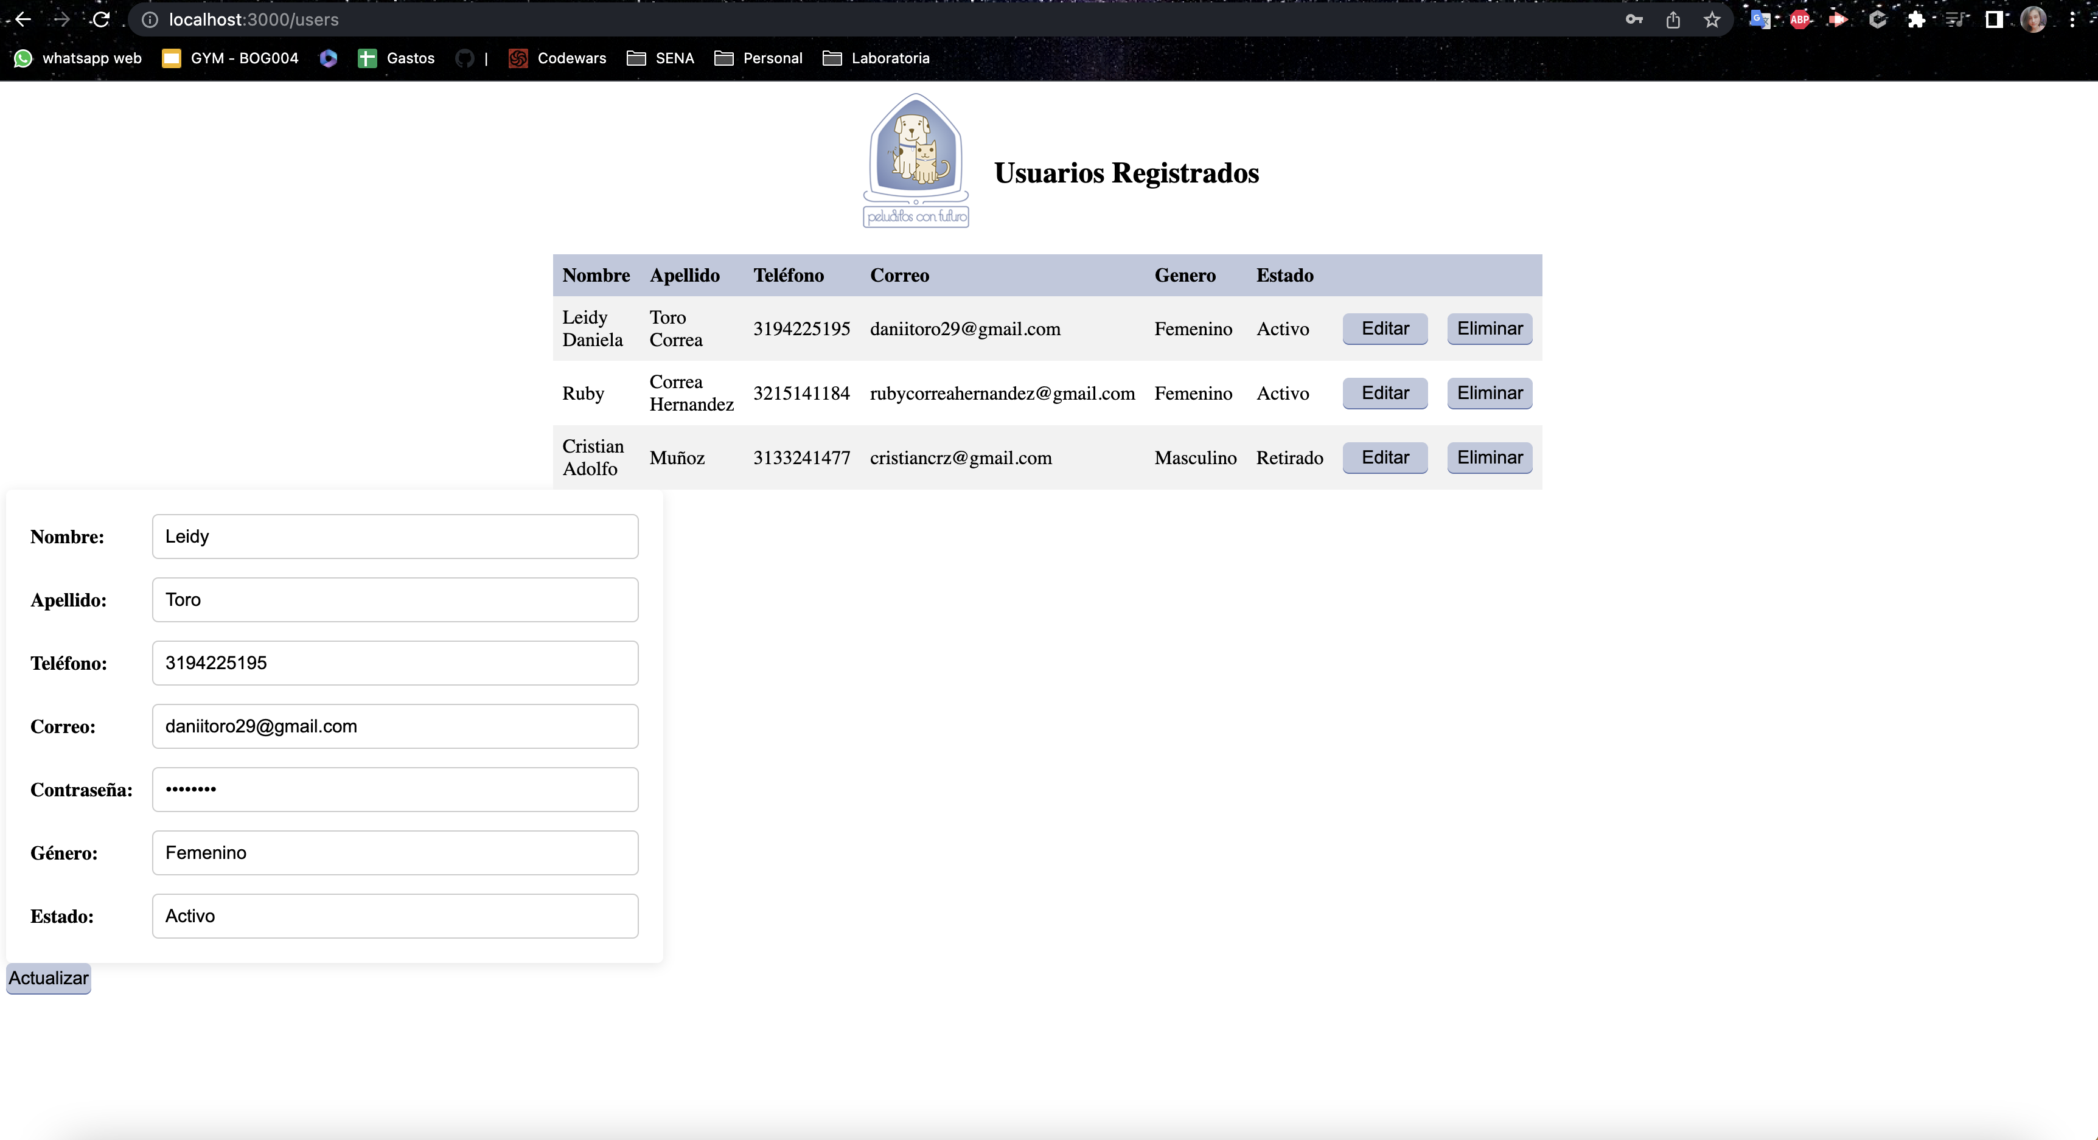Click the password manager key icon
The height and width of the screenshot is (1140, 2098).
point(1634,19)
